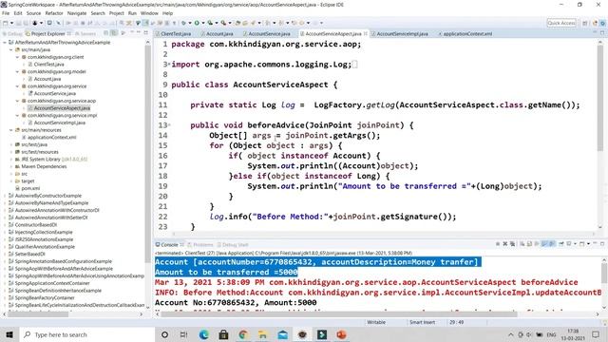This screenshot has width=608, height=342.
Task: Toggle fold on import line 3
Action: tap(169, 64)
